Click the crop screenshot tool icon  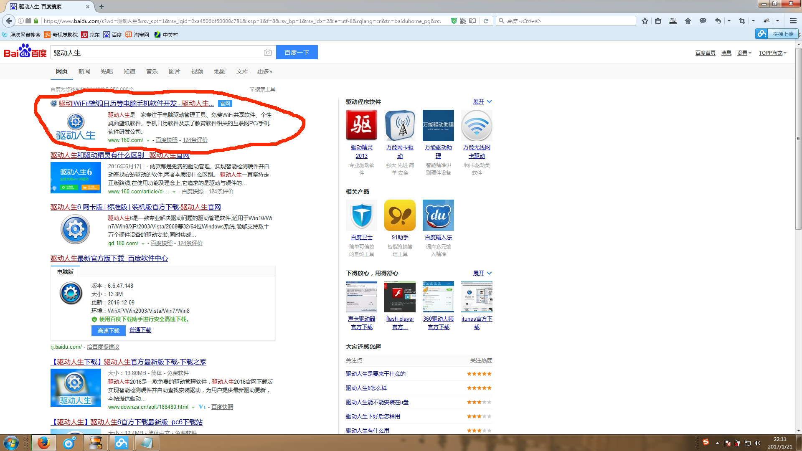[x=742, y=21]
